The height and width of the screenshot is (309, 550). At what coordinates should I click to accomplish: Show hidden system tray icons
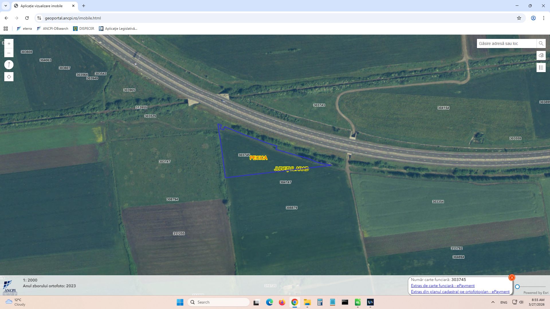pyautogui.click(x=493, y=302)
